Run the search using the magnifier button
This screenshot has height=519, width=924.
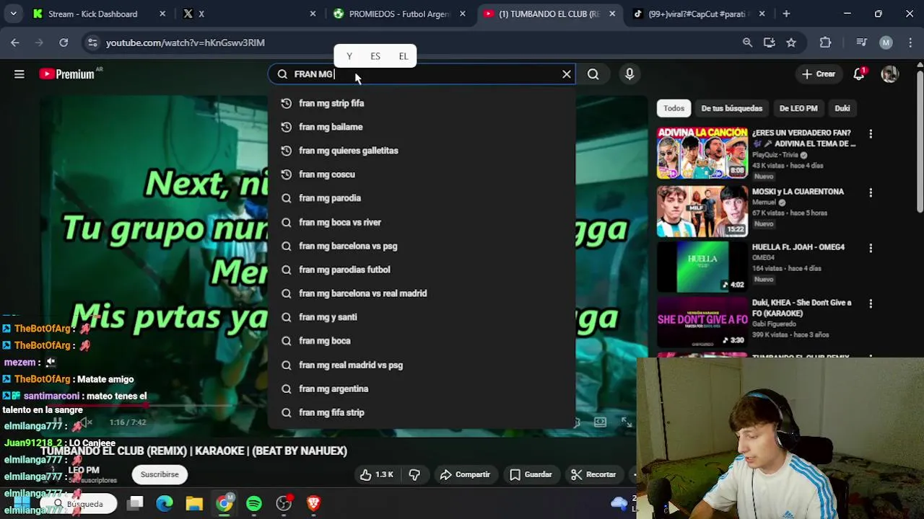[593, 74]
